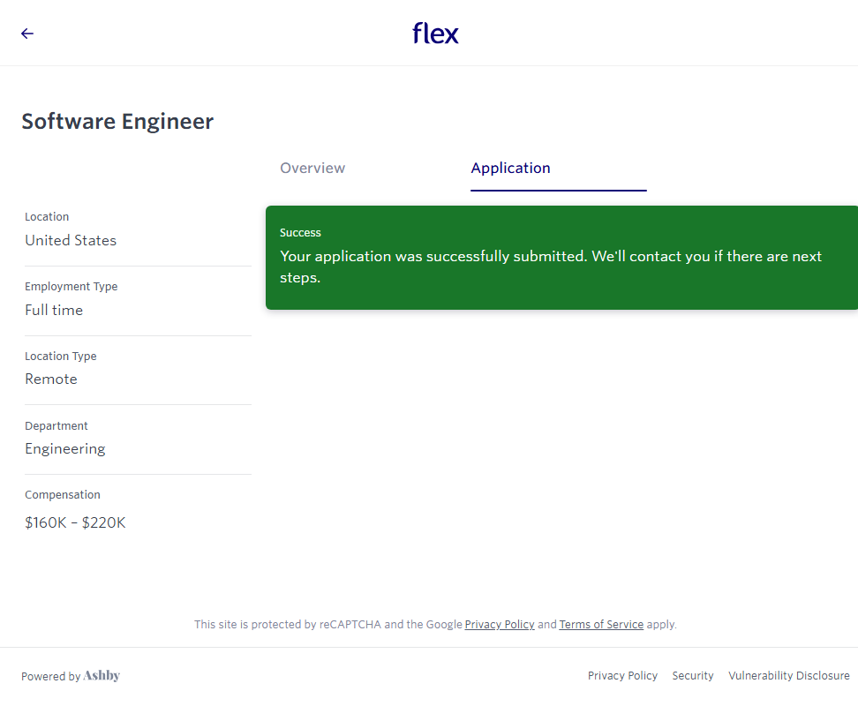Click the Remote location type value

click(51, 379)
